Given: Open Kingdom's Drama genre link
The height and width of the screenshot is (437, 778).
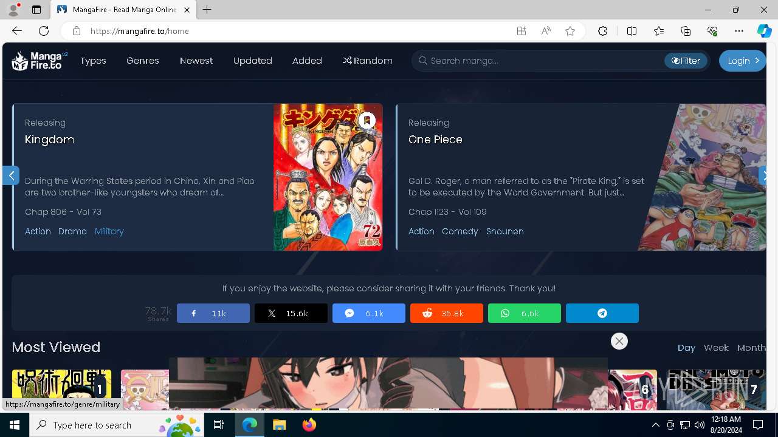Looking at the screenshot, I should pos(72,231).
